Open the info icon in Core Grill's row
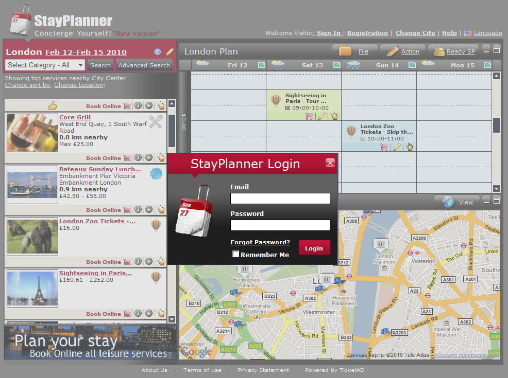 click(x=139, y=157)
